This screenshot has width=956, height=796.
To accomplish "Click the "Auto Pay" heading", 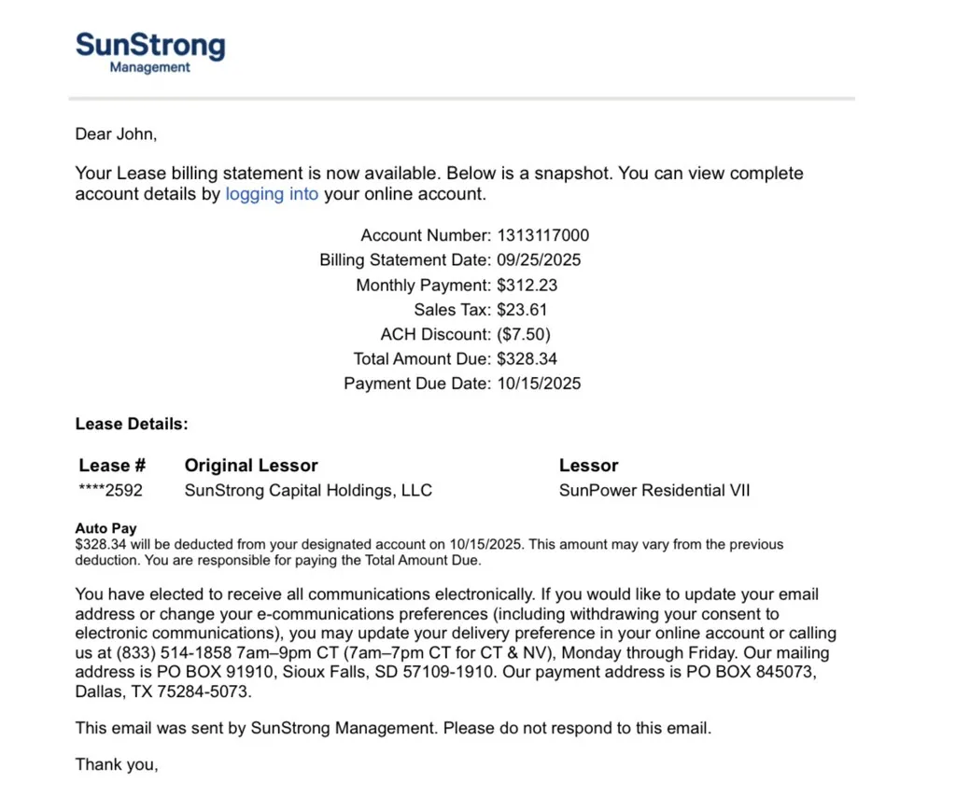I will pos(105,528).
